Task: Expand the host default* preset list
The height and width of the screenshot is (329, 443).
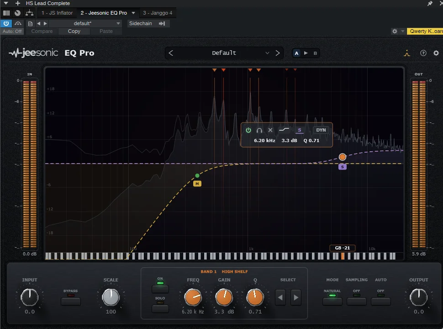Action: (118, 23)
